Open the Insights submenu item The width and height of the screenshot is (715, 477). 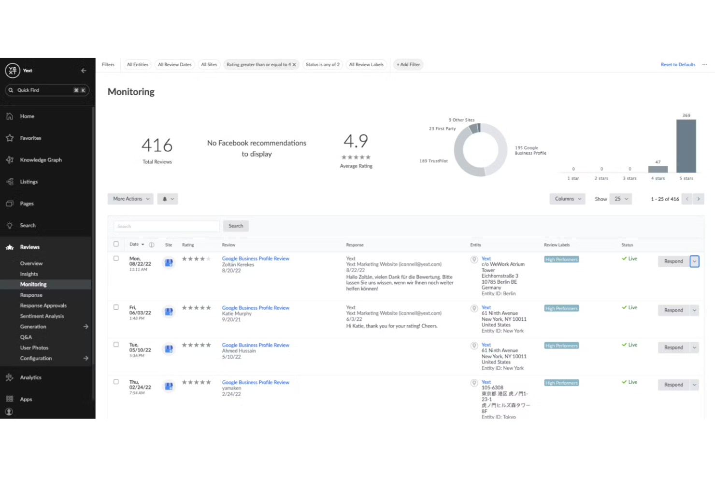[x=29, y=274]
